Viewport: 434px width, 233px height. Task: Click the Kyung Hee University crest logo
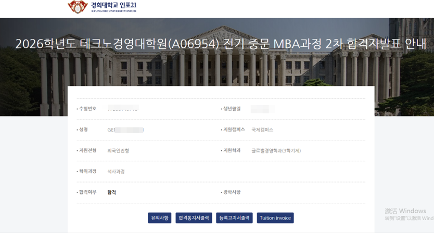click(x=78, y=7)
